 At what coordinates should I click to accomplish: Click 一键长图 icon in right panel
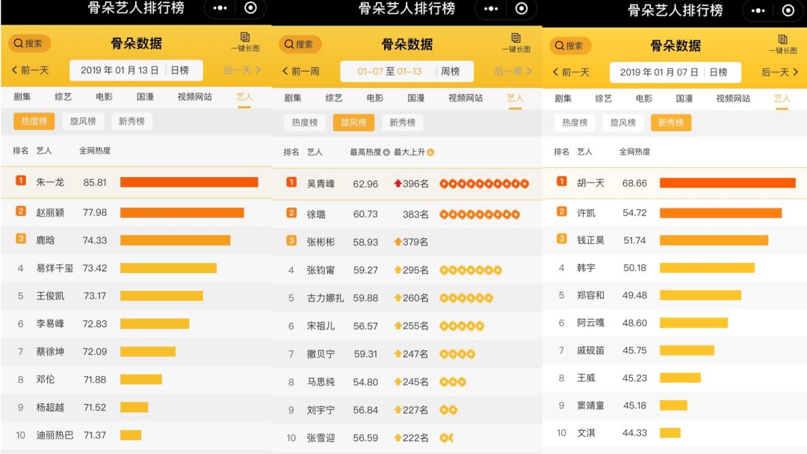point(783,44)
